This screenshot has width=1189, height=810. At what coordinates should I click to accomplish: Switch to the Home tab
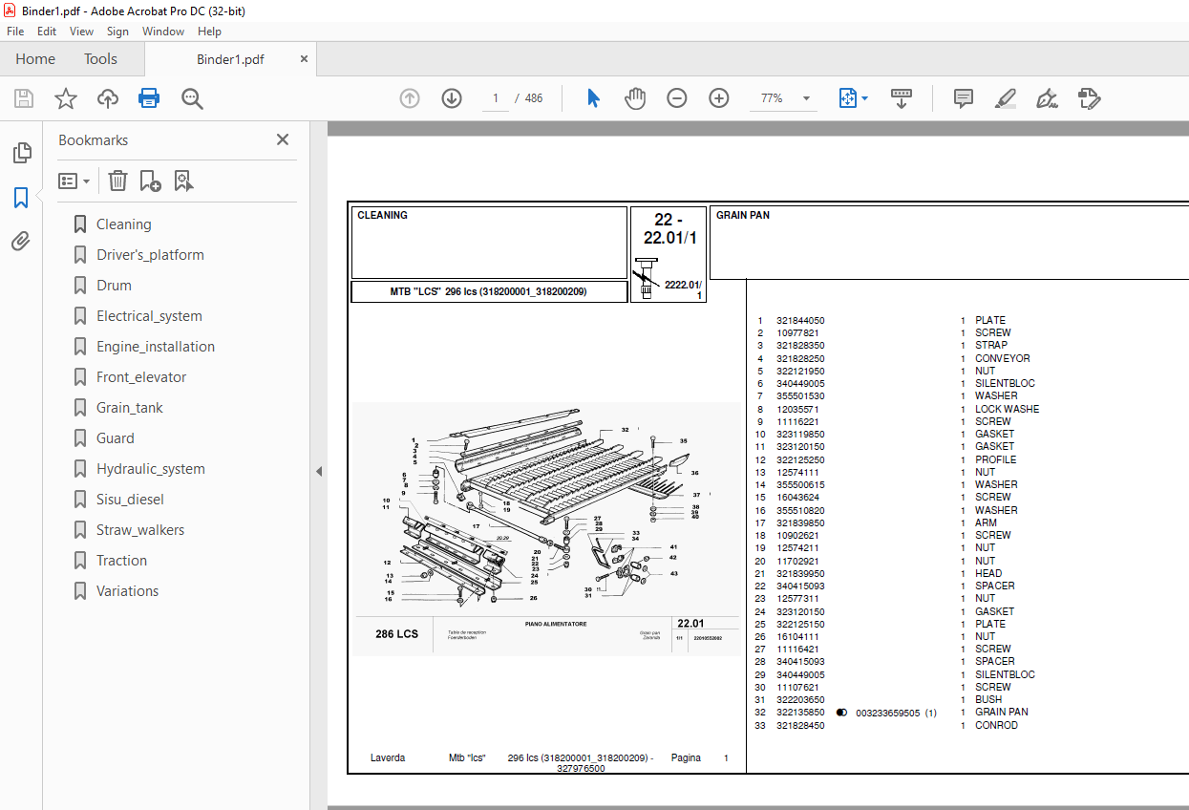click(x=35, y=59)
